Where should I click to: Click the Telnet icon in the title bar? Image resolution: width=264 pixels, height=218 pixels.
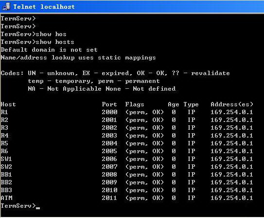[6, 7]
